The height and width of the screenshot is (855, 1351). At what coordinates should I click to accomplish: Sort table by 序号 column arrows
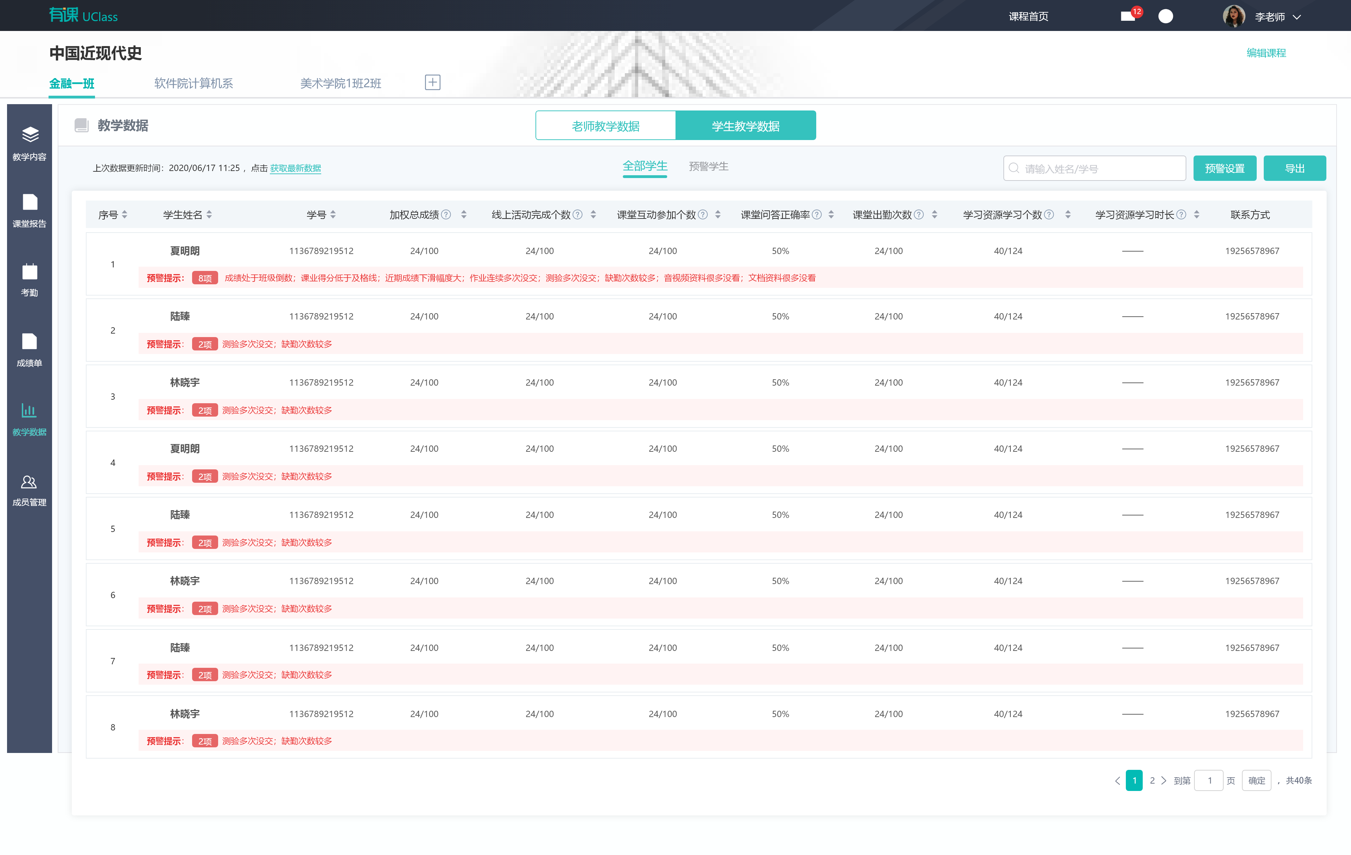click(x=125, y=215)
